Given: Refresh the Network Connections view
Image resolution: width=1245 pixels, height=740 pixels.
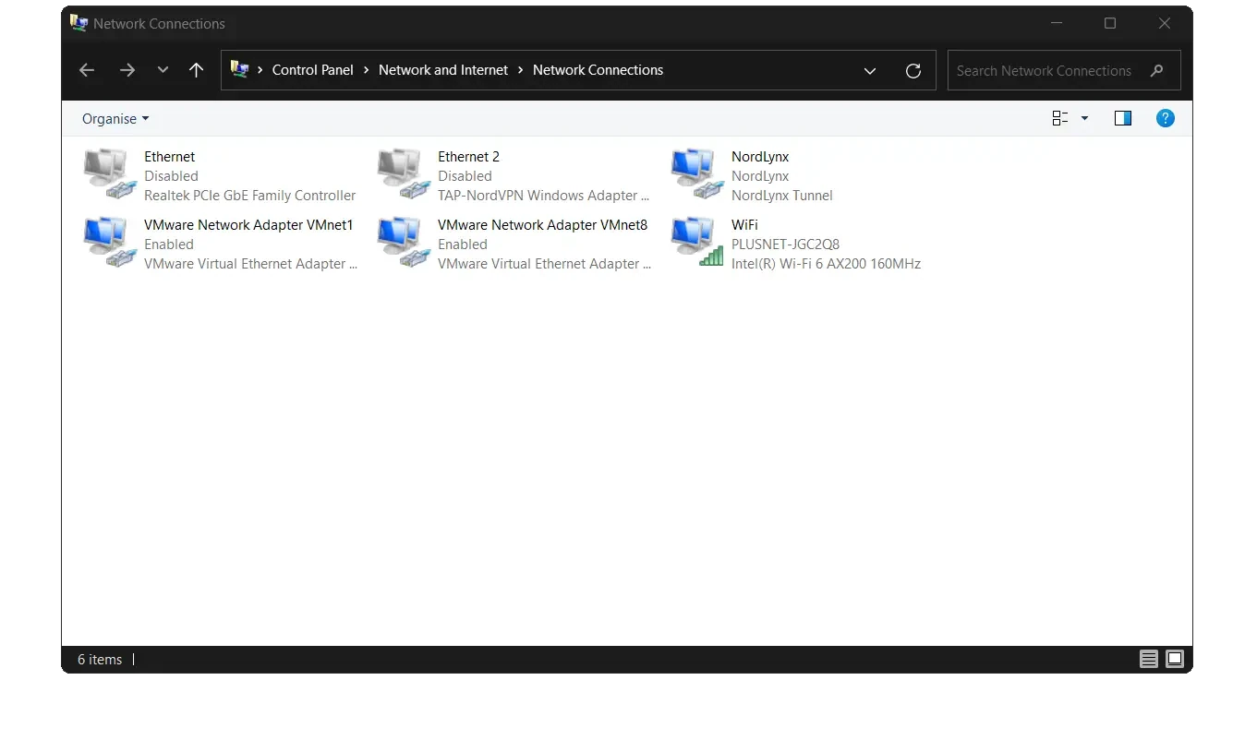Looking at the screenshot, I should coord(913,70).
